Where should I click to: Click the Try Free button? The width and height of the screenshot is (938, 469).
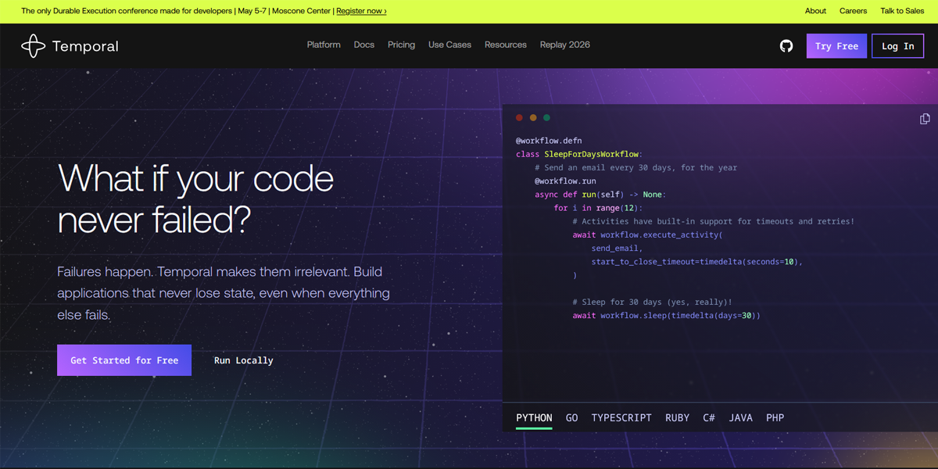[836, 46]
